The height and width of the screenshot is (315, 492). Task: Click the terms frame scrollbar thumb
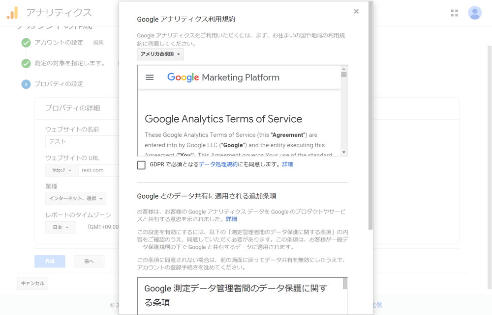pyautogui.click(x=344, y=75)
